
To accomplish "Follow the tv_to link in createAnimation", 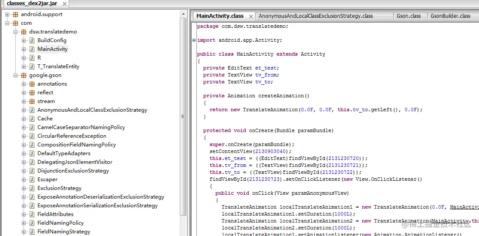I will point(361,110).
